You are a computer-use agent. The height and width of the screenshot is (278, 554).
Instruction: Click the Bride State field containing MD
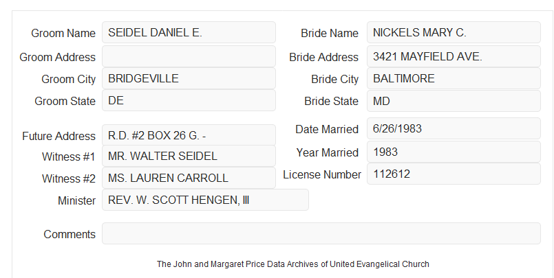coord(454,101)
